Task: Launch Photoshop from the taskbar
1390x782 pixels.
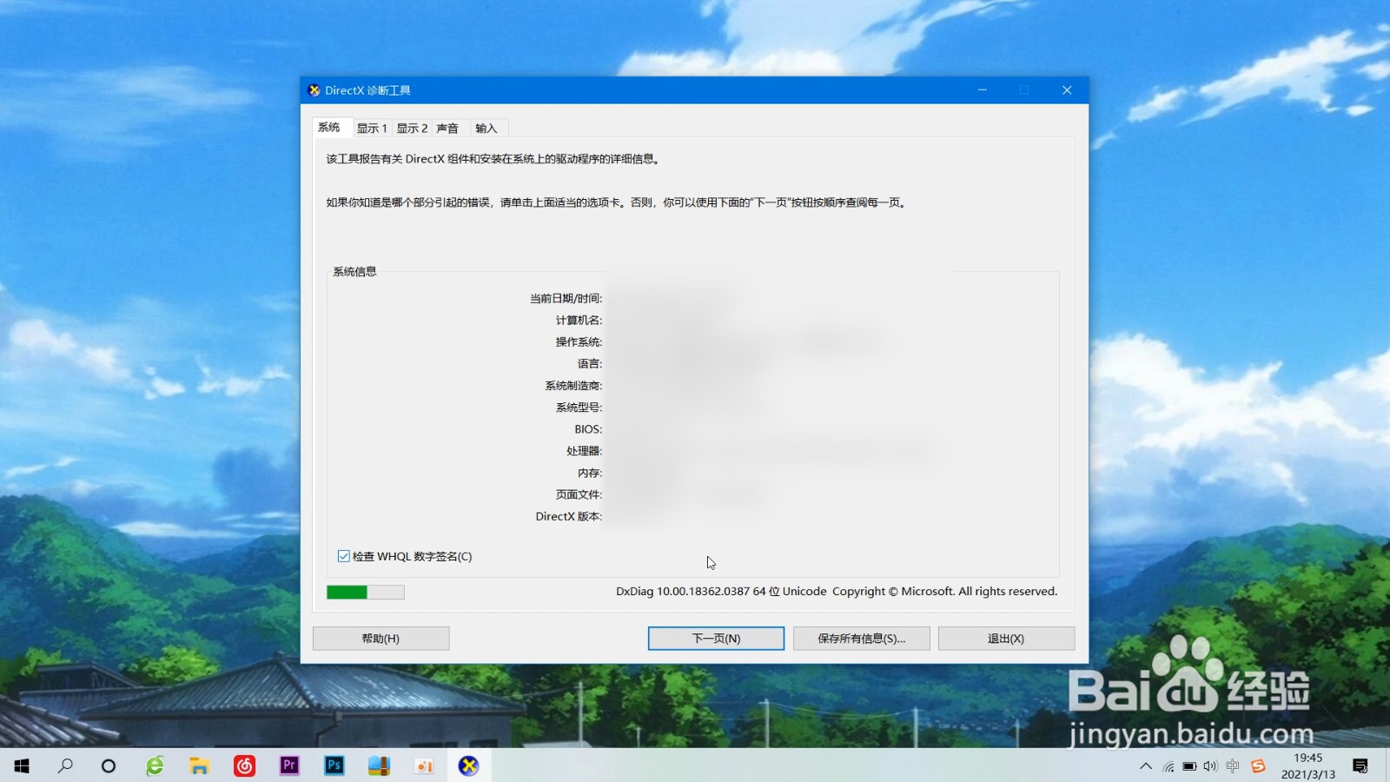Action: 334,766
